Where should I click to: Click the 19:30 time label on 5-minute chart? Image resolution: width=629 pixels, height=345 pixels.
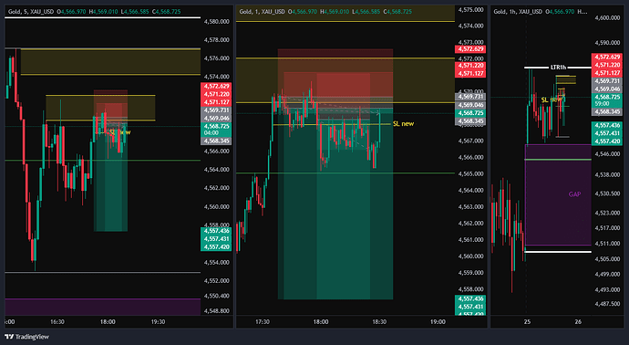(158, 322)
